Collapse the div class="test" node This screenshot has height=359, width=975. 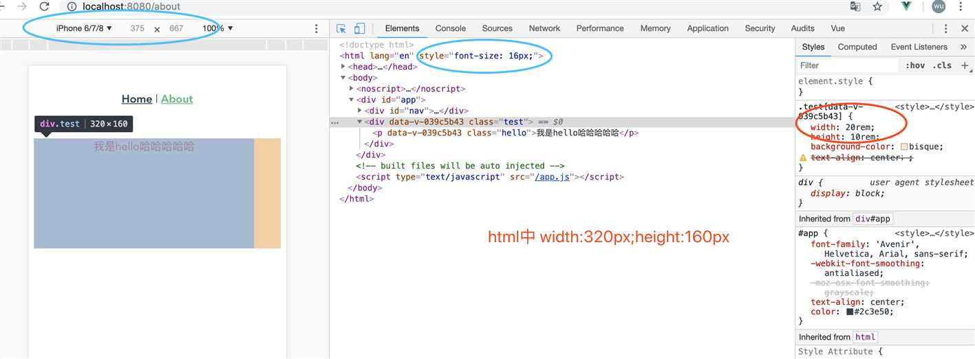coord(360,122)
